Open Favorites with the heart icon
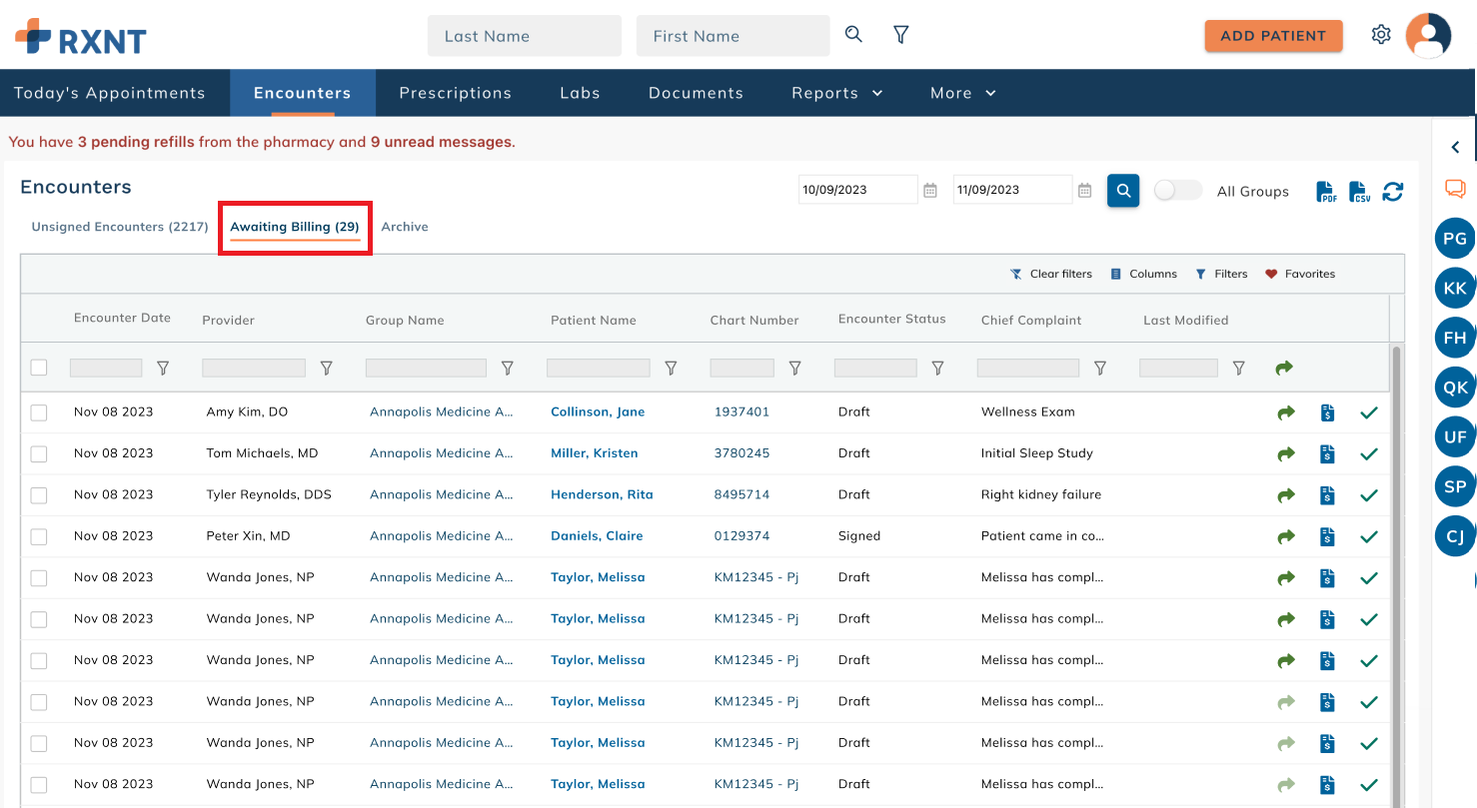The image size is (1477, 808). [1300, 274]
